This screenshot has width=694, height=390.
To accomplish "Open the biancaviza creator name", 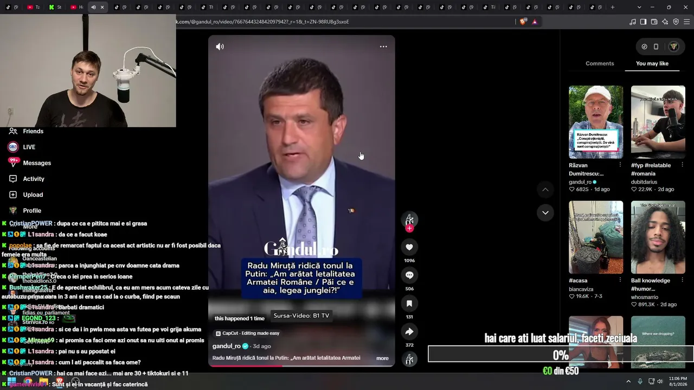I will point(581,289).
